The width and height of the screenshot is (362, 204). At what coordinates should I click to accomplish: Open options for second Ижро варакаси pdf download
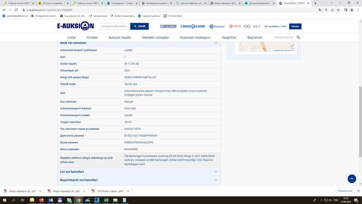pyautogui.click(x=84, y=191)
